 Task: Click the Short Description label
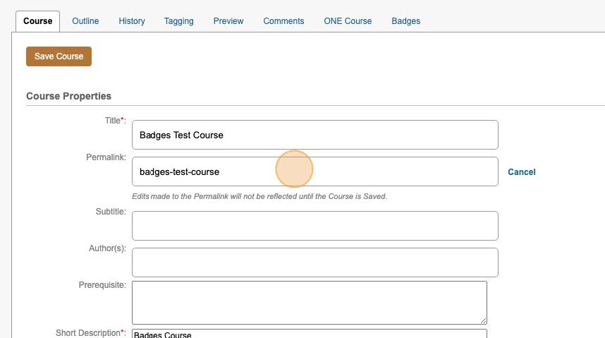tap(91, 333)
